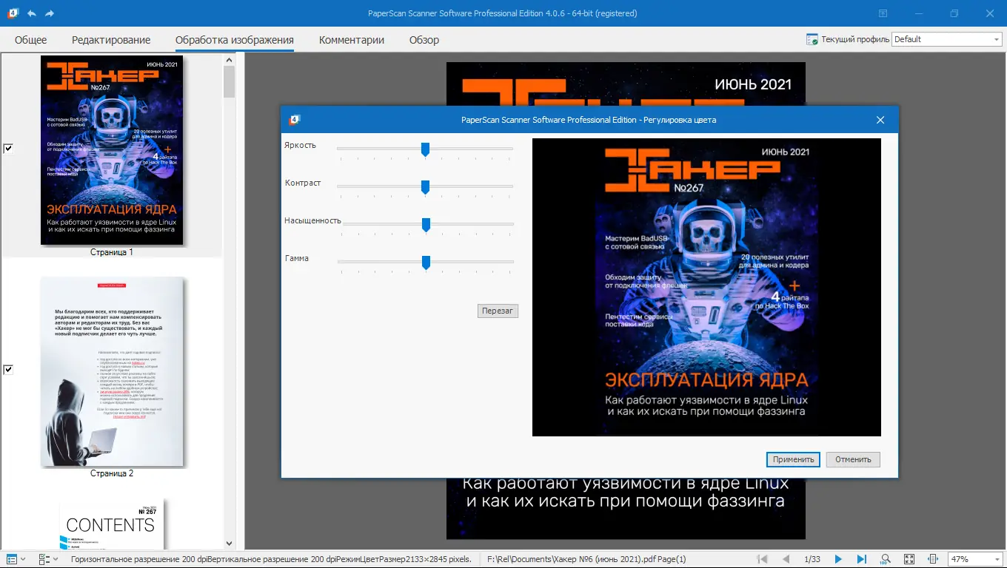This screenshot has width=1007, height=568.
Task: Switch to the Общее tab
Action: point(30,40)
